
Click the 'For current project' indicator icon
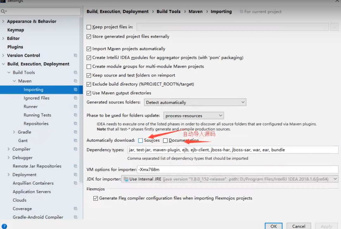click(x=241, y=11)
